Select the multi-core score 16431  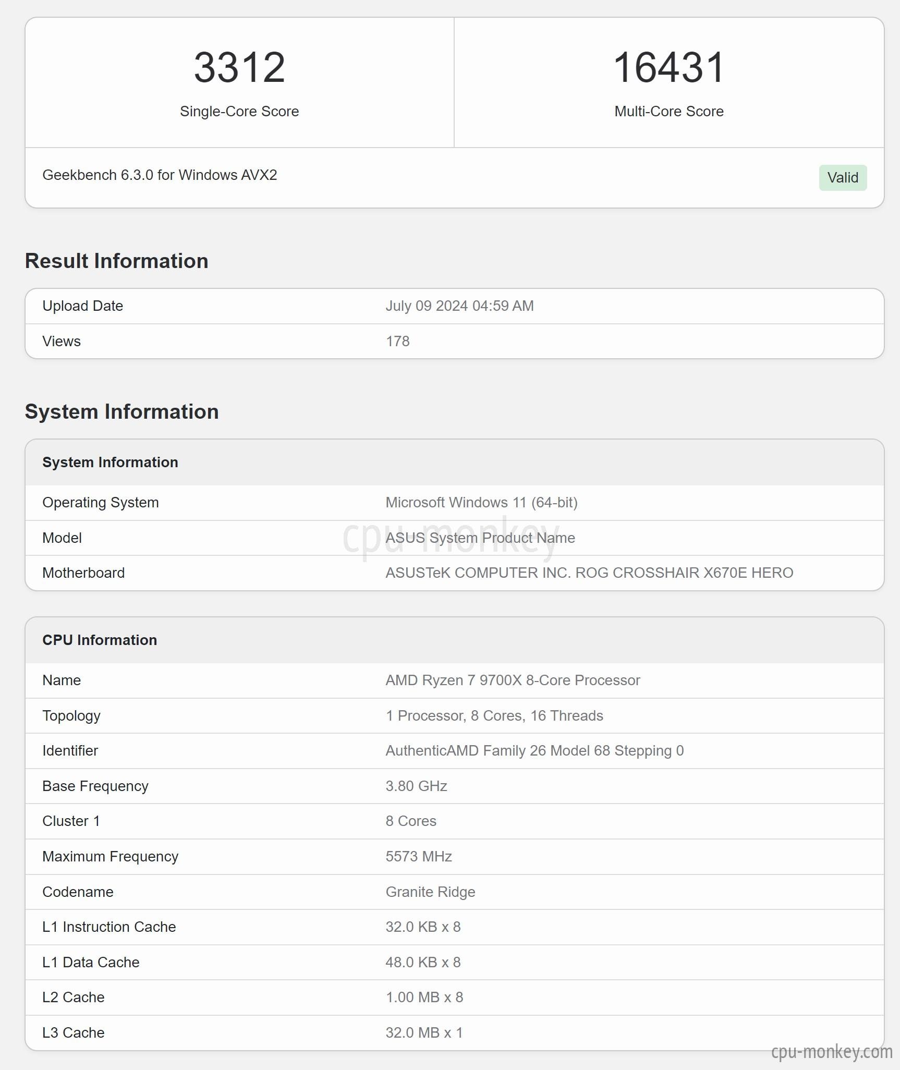click(669, 68)
